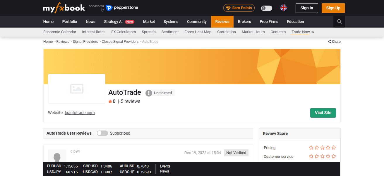
Task: Click the USDJPY quote in ticker
Action: [62, 172]
